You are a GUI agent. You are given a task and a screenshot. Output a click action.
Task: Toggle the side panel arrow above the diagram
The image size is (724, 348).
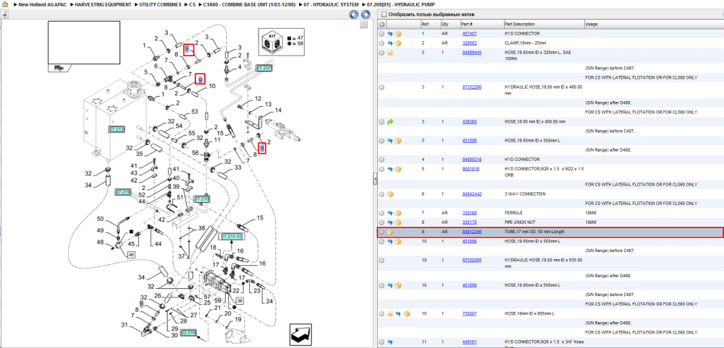(4, 14)
